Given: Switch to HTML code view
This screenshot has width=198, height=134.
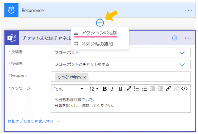Looking at the screenshot, I should click(x=184, y=89).
